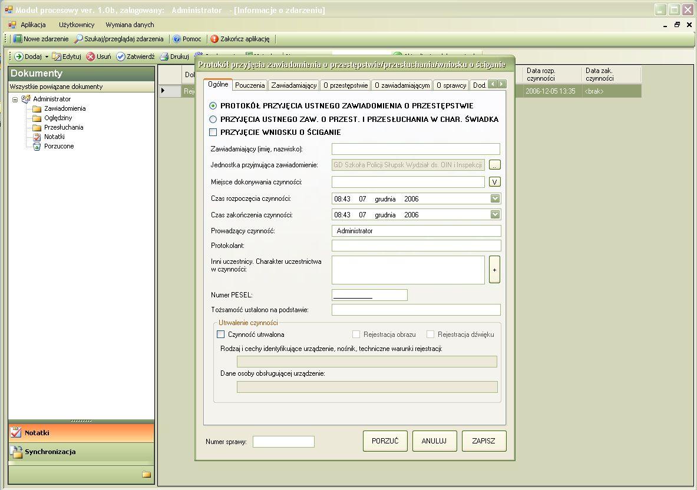Click the application icon in menu bar
This screenshot has width=697, height=490.
coord(12,25)
